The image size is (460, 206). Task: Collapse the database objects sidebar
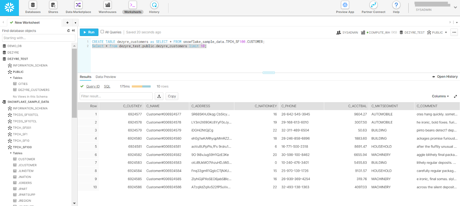73,30
